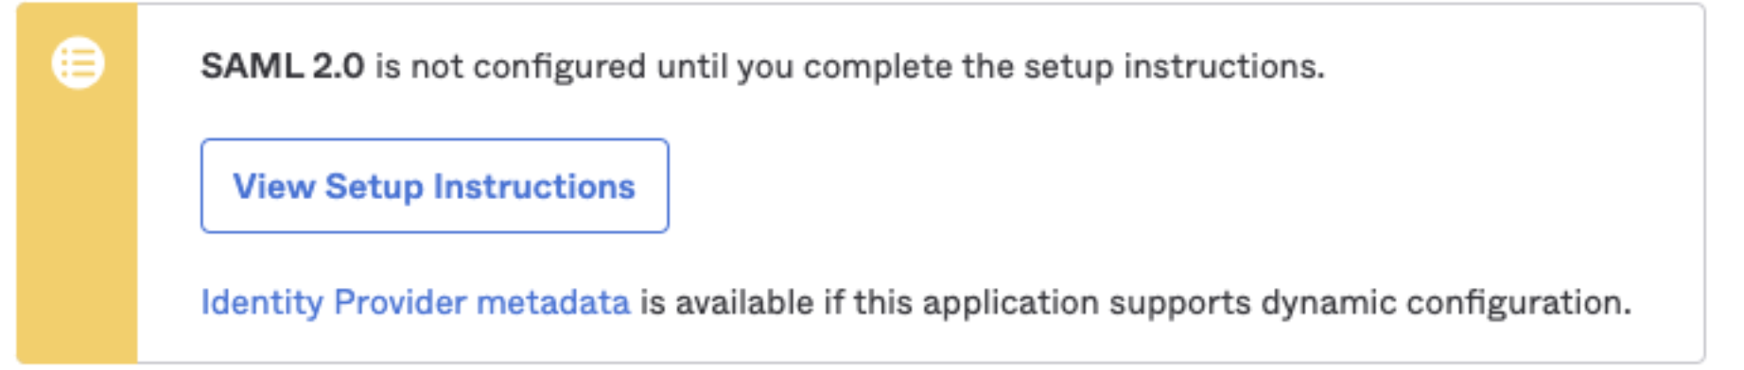Screen dimensions: 1744x370
Task: Click the yellow warning stripe below the icon
Action: coord(78,227)
